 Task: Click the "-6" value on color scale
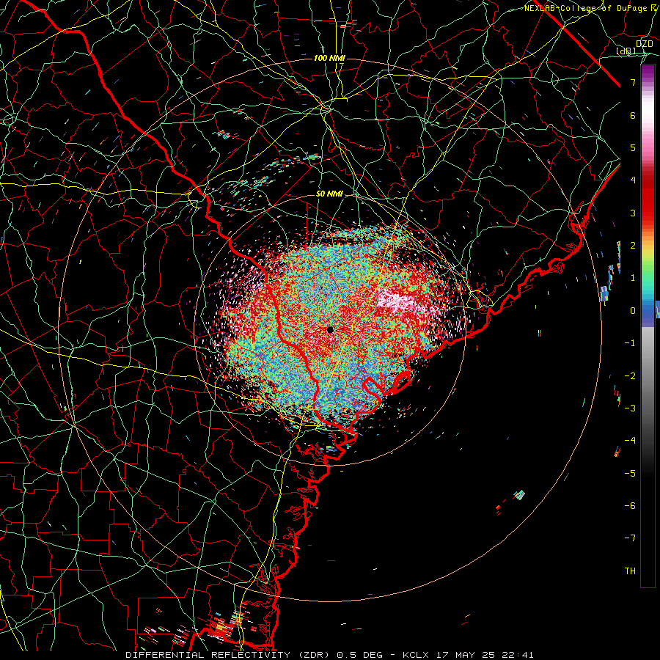[x=630, y=505]
